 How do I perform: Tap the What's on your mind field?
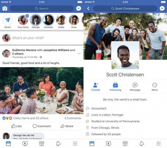tap(42, 38)
